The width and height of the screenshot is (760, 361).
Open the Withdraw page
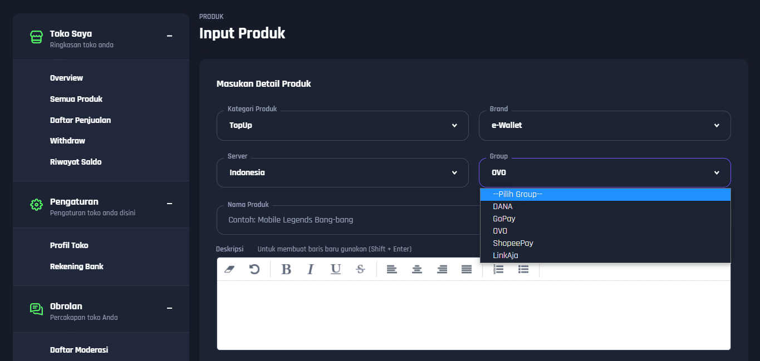67,141
